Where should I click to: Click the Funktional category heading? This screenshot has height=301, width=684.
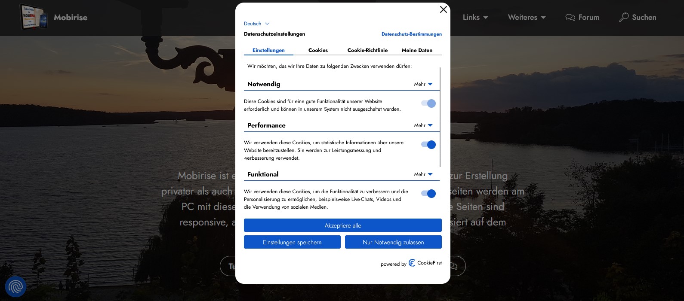coord(263,174)
